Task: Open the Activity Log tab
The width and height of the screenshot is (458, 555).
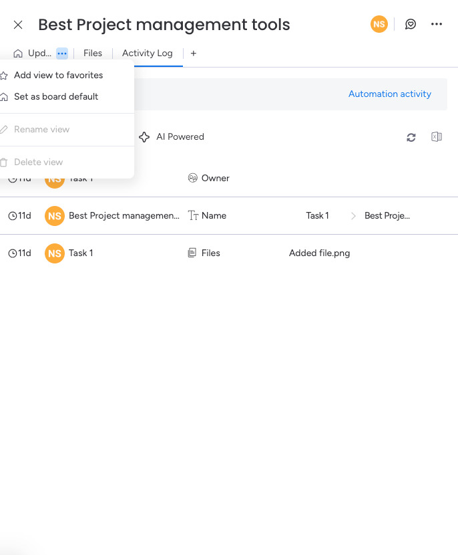Action: tap(148, 53)
